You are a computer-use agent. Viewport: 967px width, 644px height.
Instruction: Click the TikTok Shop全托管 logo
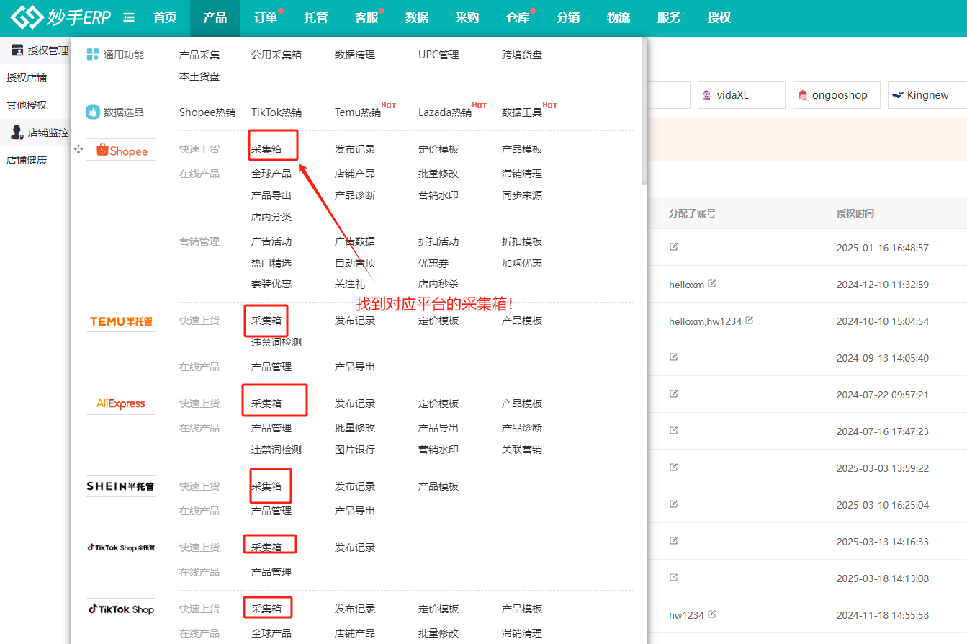pyautogui.click(x=121, y=547)
